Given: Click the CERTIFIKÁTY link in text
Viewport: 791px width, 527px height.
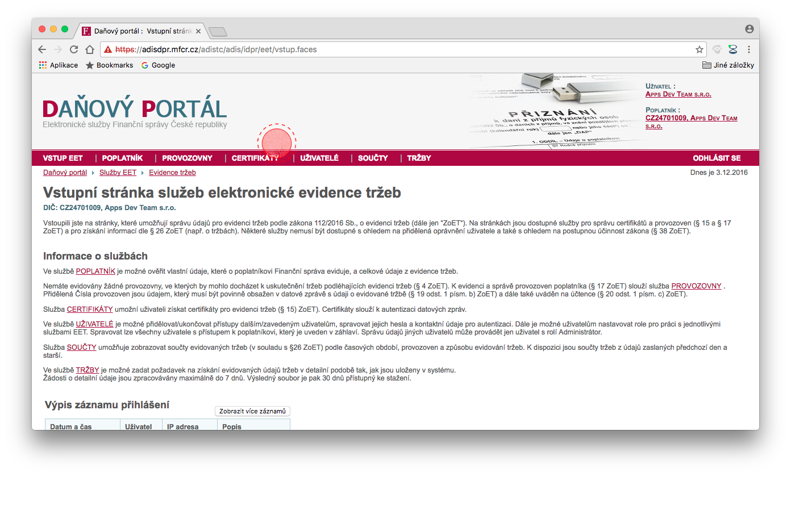Looking at the screenshot, I should click(x=90, y=309).
